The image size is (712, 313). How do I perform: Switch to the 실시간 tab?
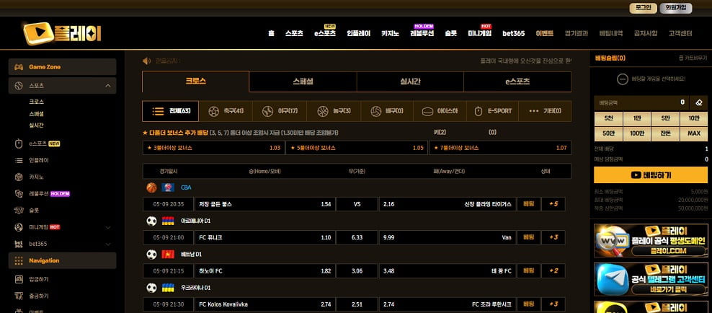(x=410, y=81)
